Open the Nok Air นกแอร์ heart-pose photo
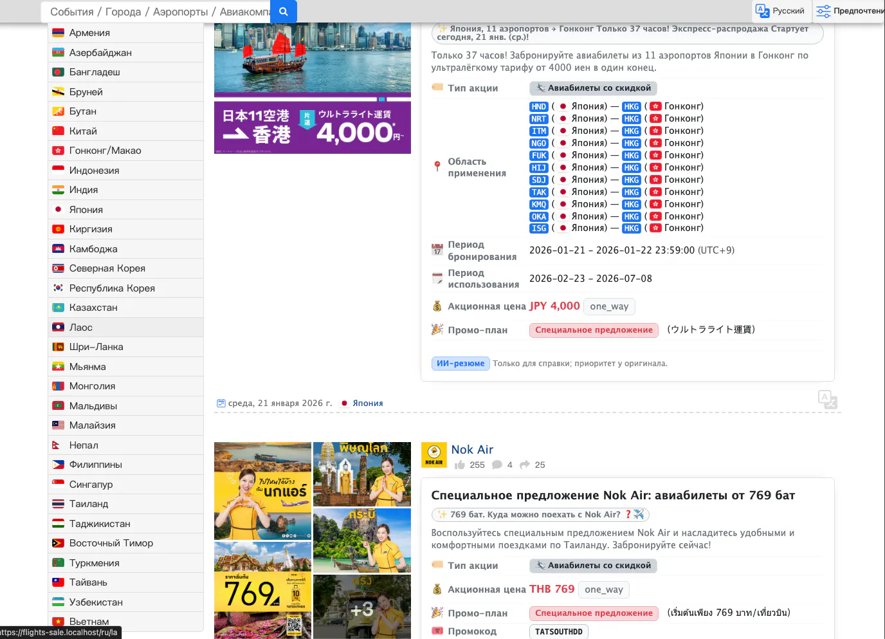The width and height of the screenshot is (885, 639). (262, 491)
